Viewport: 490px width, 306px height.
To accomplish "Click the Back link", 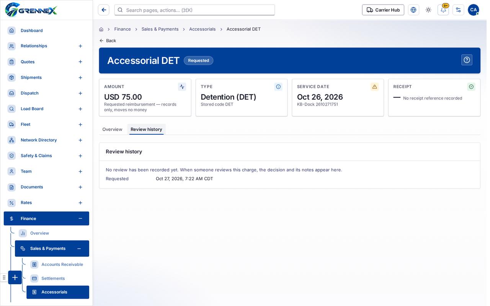I will pyautogui.click(x=108, y=41).
